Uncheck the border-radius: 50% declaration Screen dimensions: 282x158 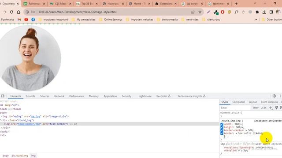(222, 130)
